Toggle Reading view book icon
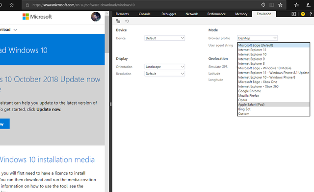Image resolution: width=314 pixels, height=192 pixels. pos(271,5)
